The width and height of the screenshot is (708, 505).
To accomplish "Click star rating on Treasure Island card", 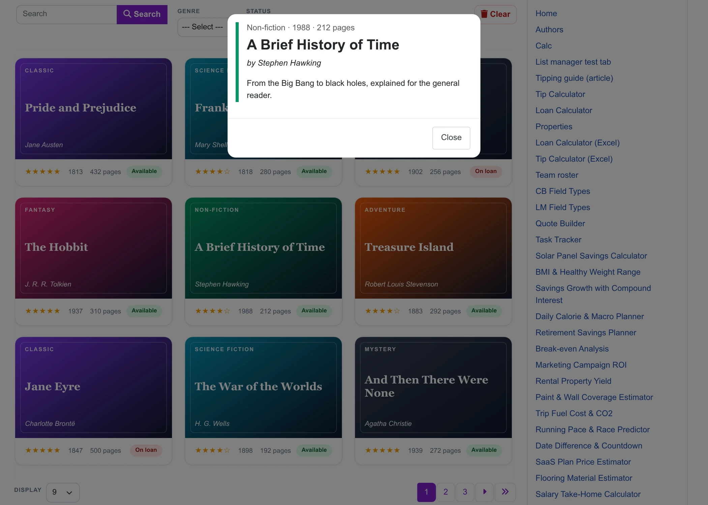I will 383,311.
